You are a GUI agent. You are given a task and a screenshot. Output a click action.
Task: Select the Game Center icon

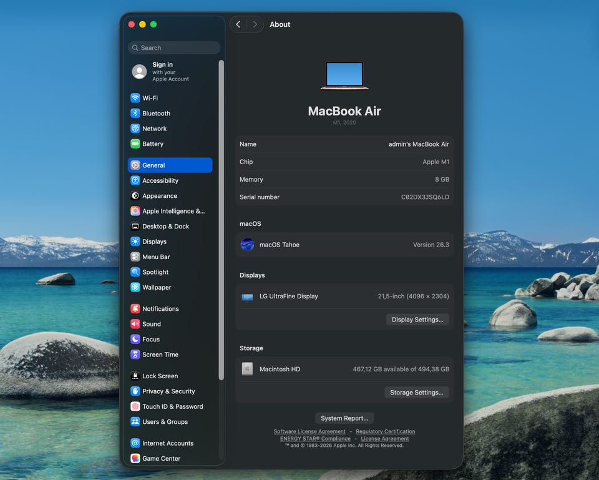click(135, 459)
